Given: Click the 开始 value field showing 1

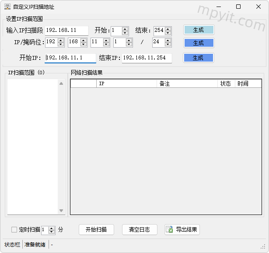Looking at the screenshot, I should pyautogui.click(x=116, y=31).
